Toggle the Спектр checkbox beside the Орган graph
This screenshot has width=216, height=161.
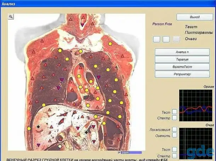coord(175,118)
